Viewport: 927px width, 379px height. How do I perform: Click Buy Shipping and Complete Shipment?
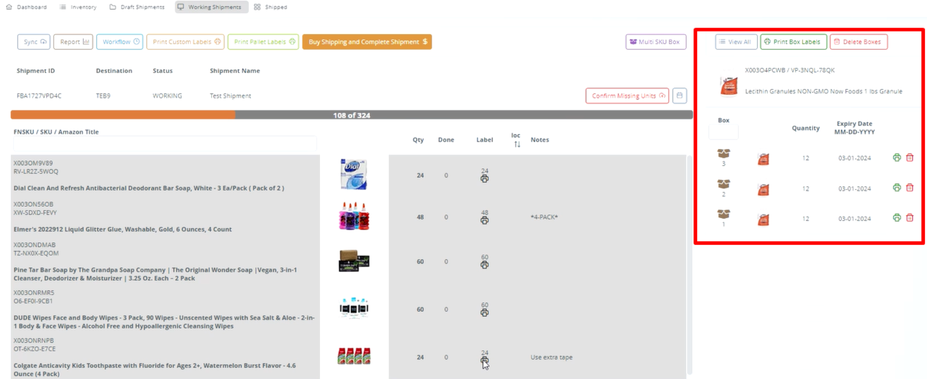coord(367,42)
